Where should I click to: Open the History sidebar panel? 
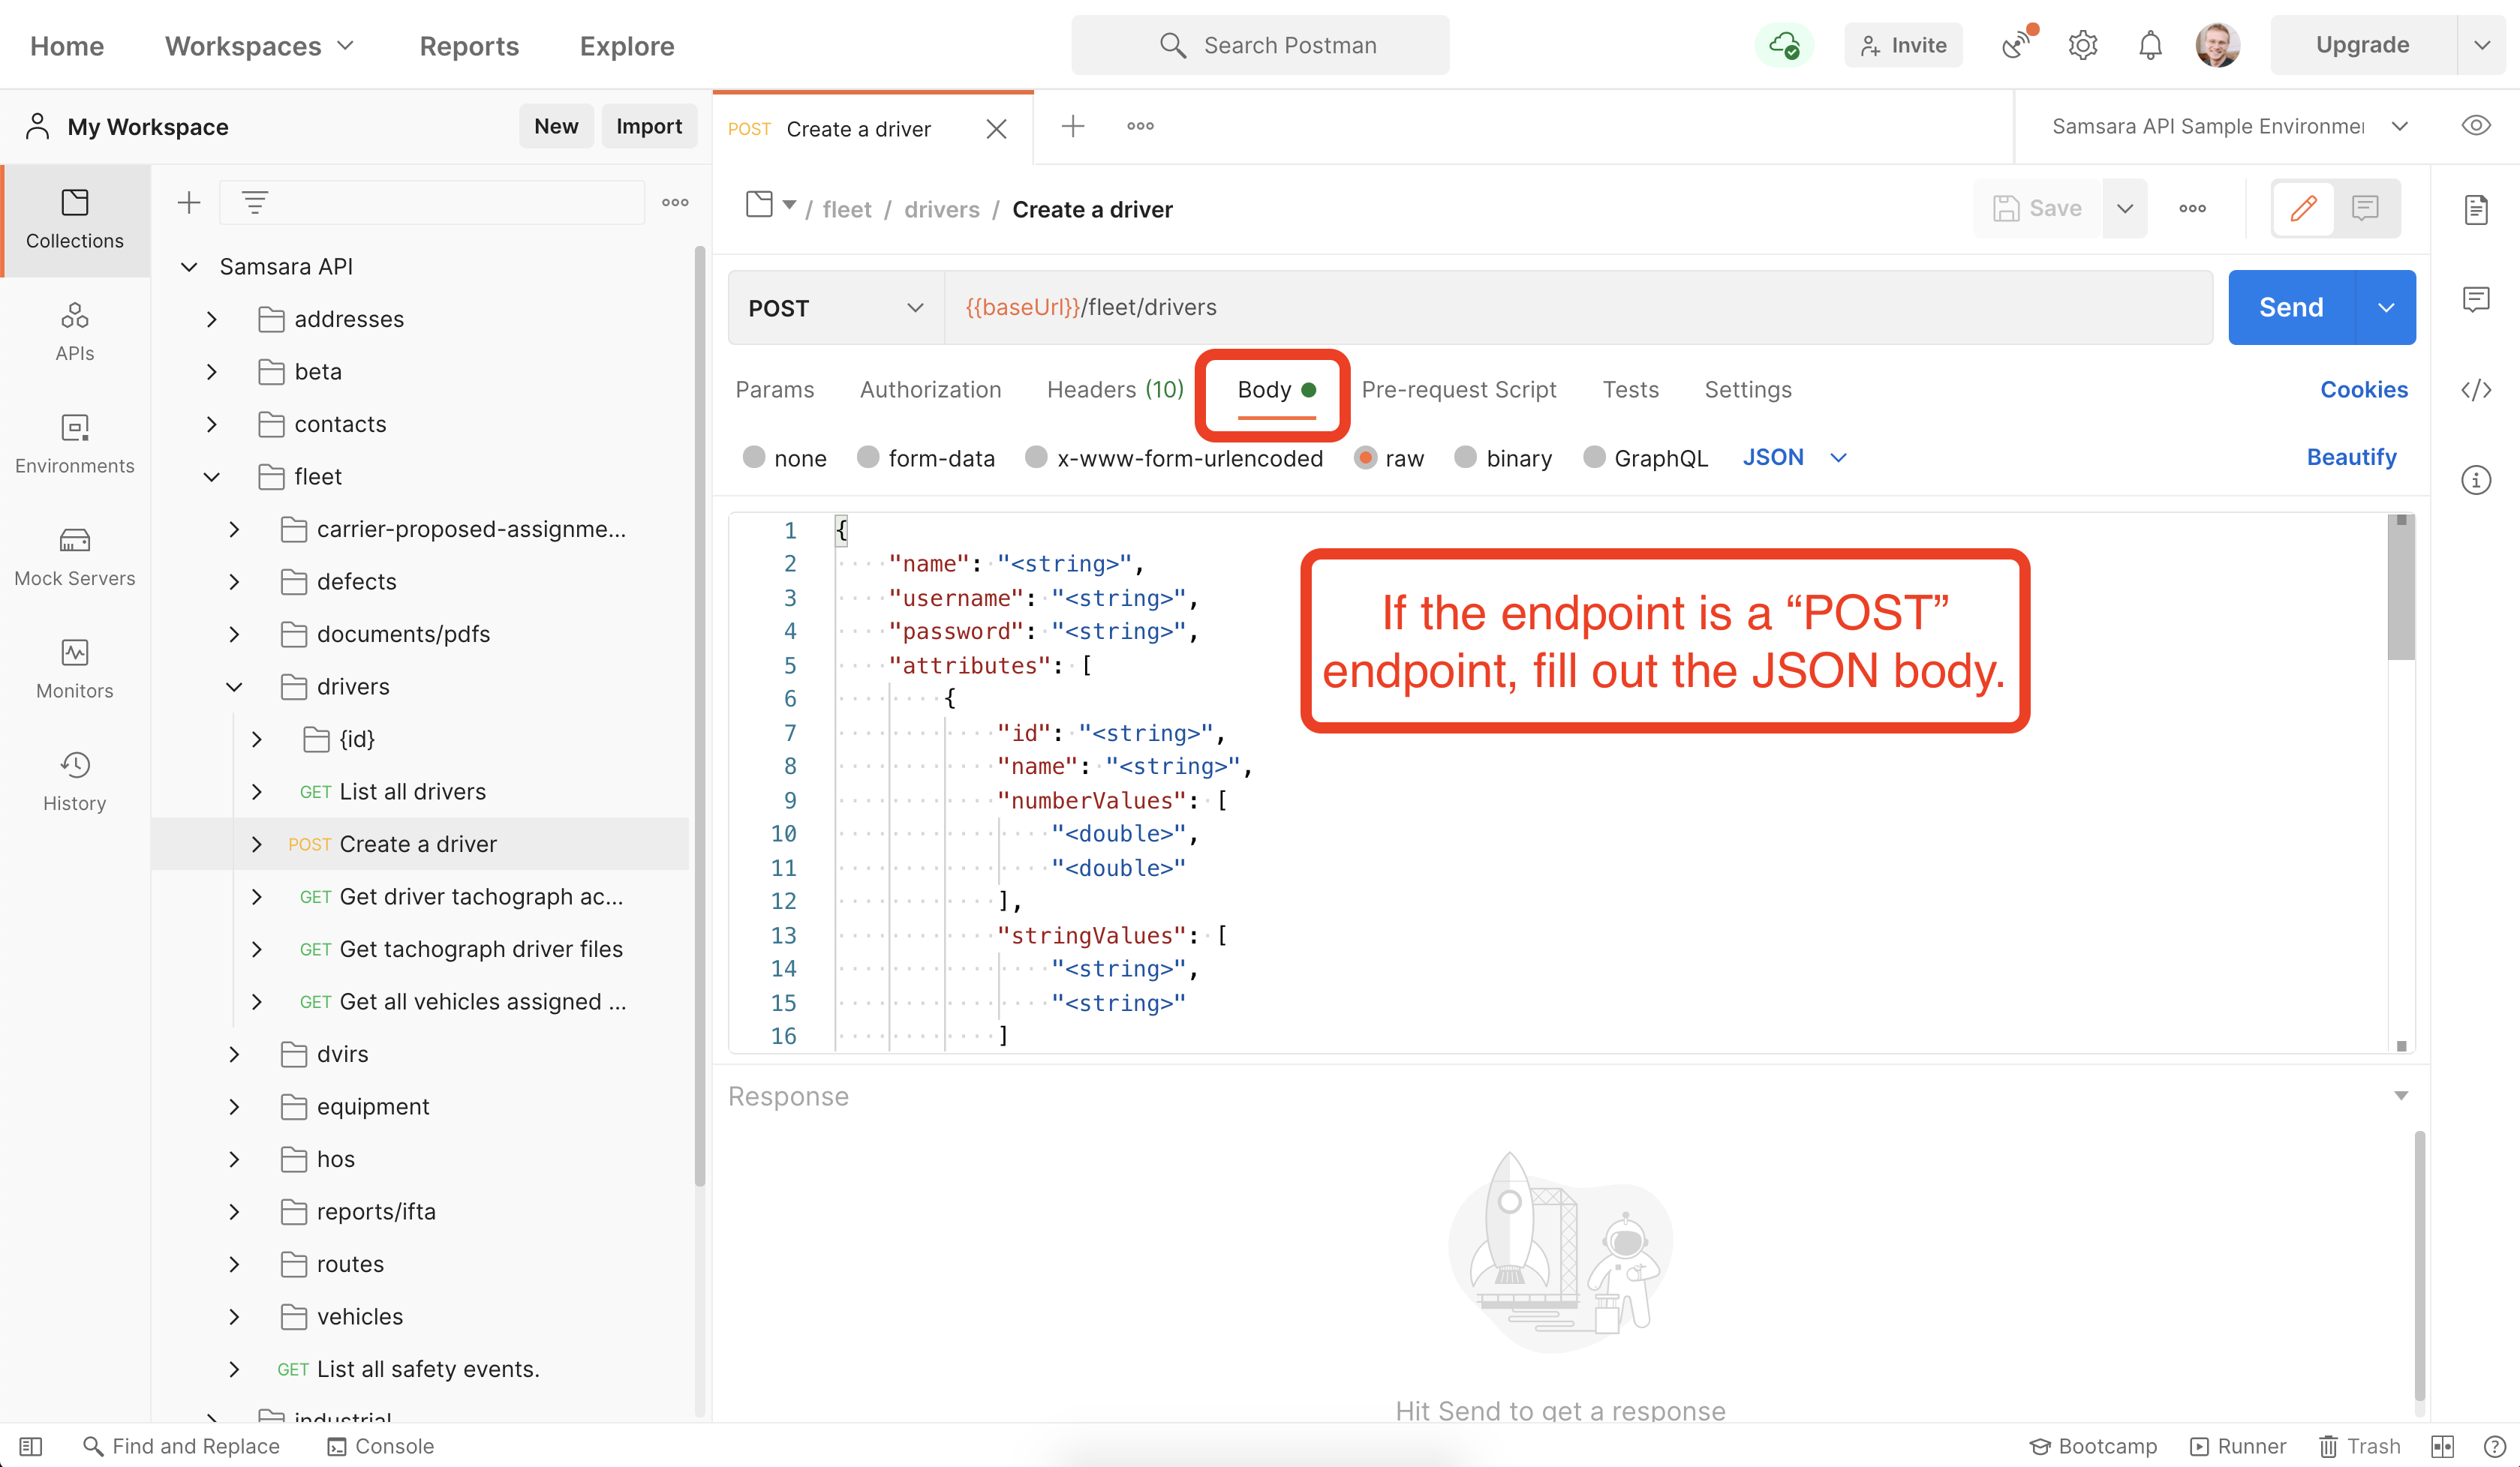click(75, 781)
